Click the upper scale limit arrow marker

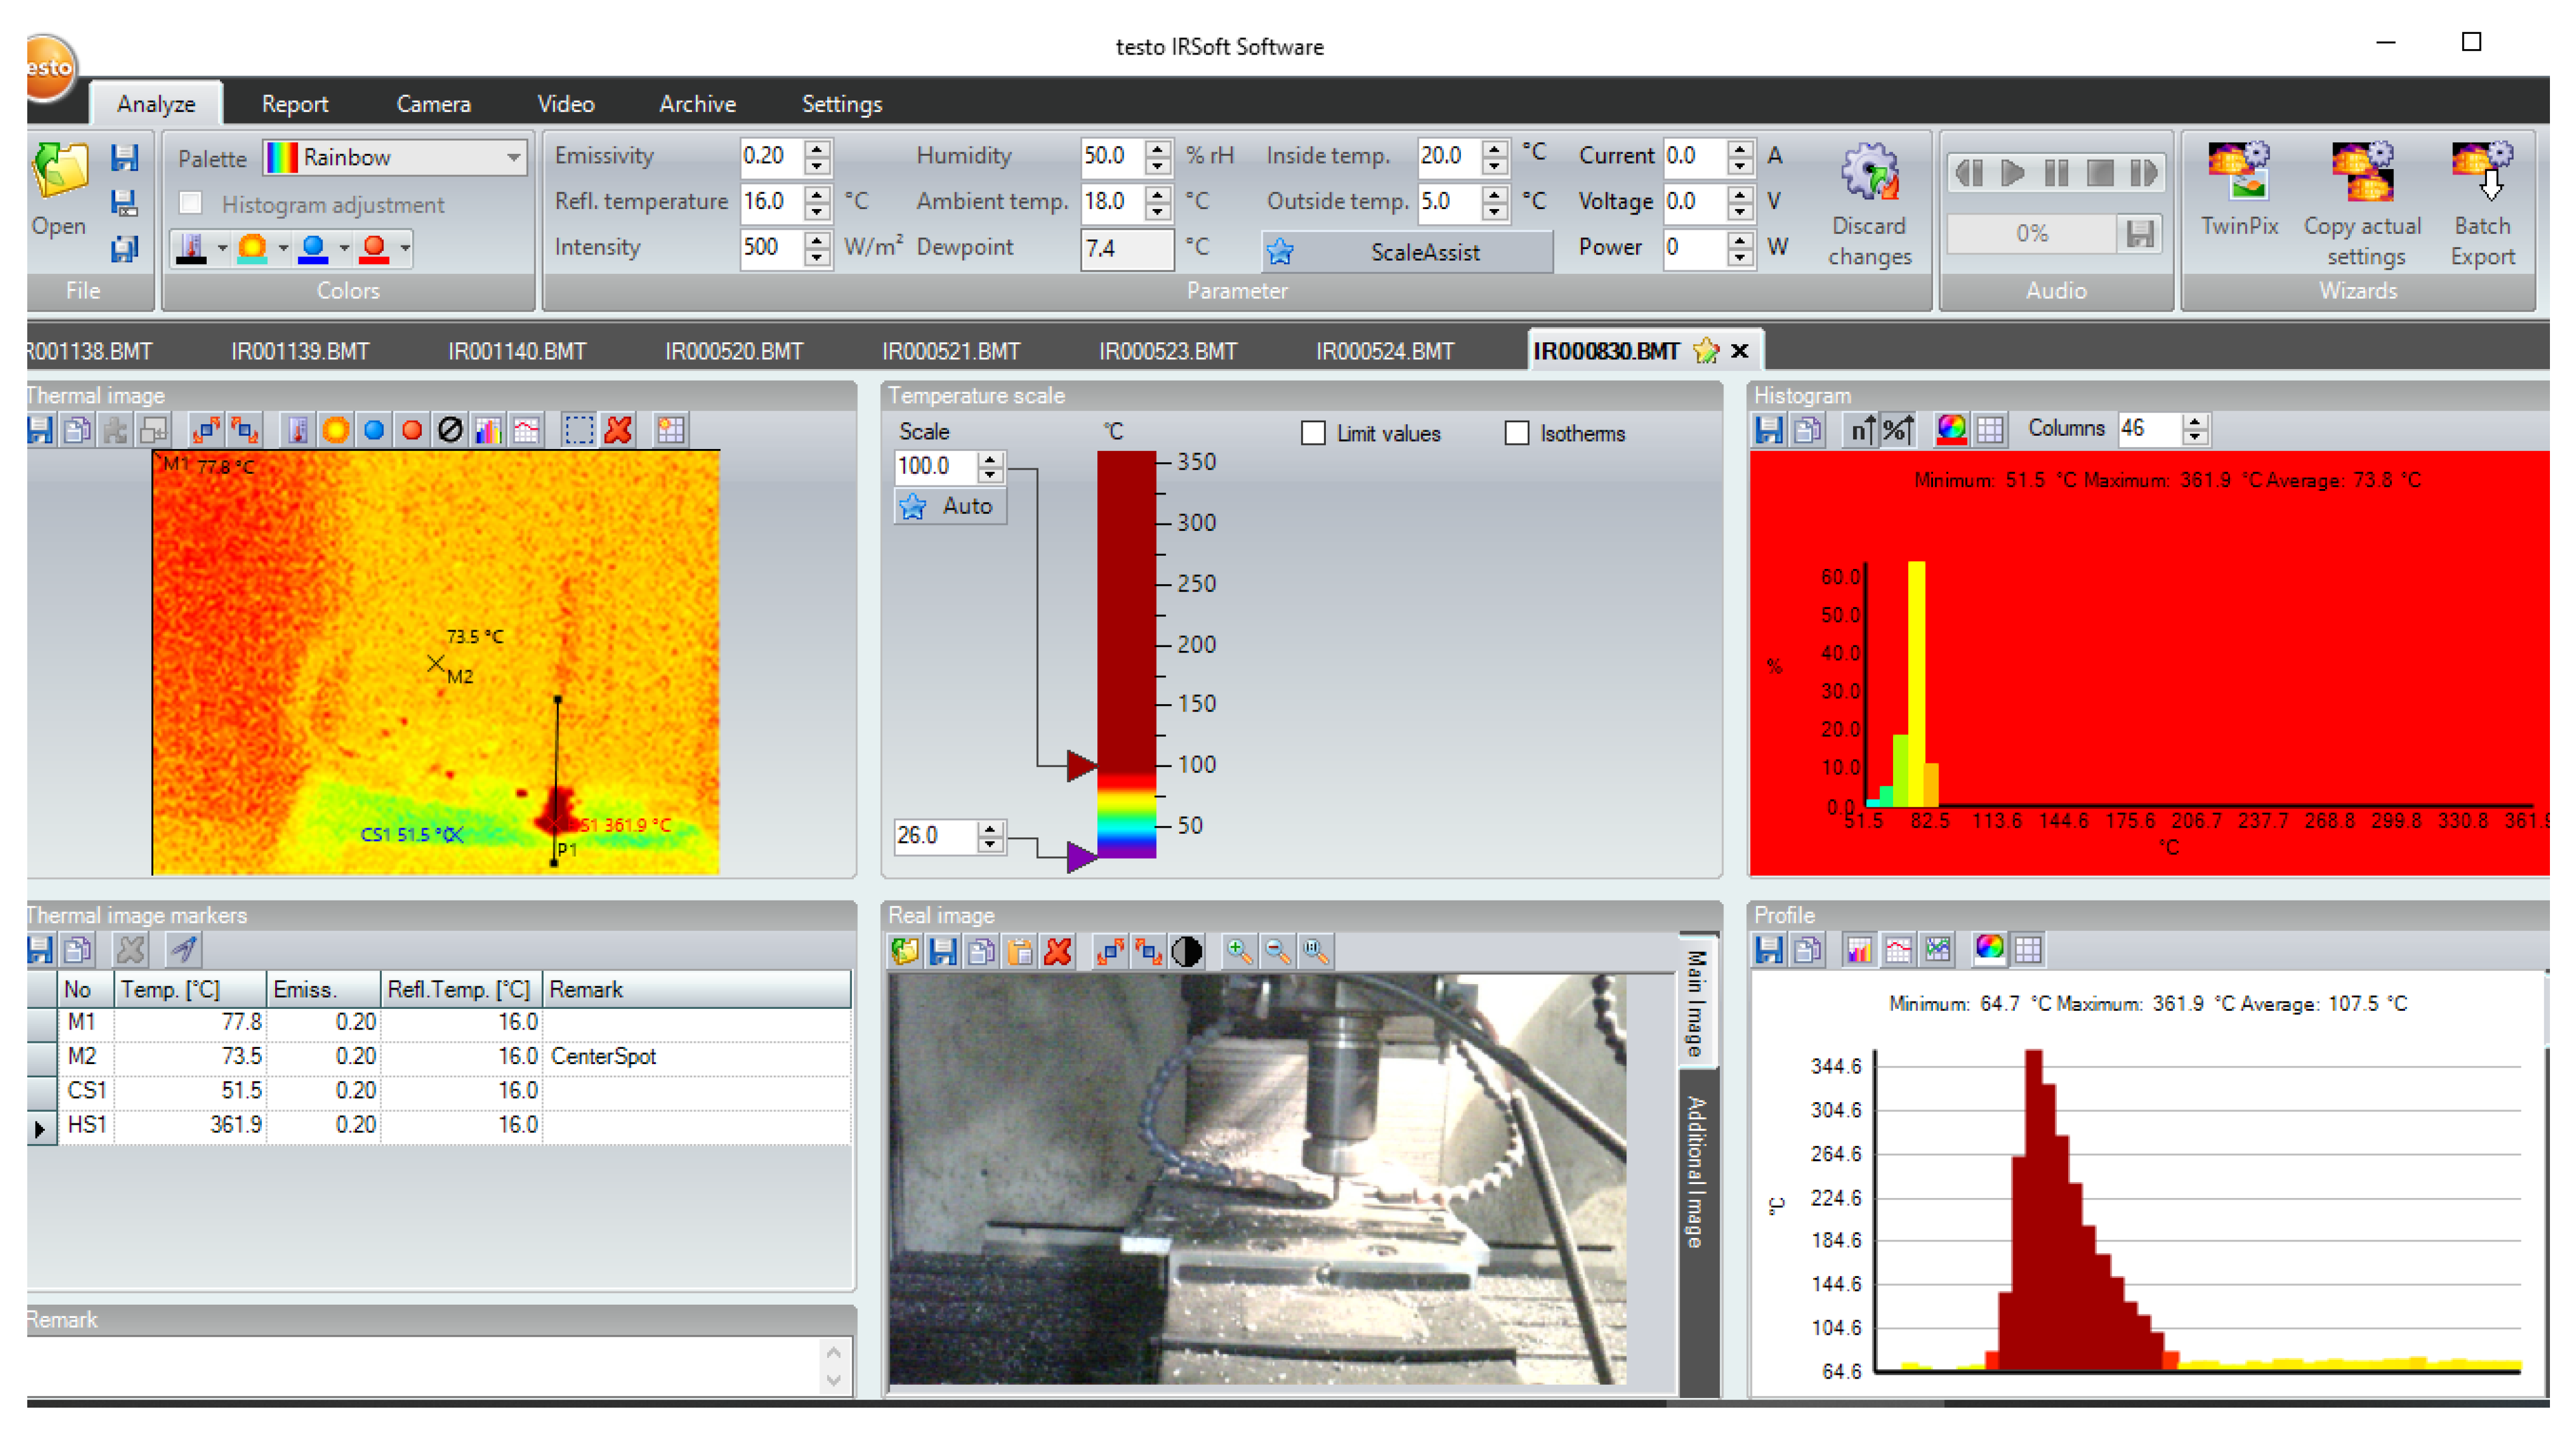1080,766
